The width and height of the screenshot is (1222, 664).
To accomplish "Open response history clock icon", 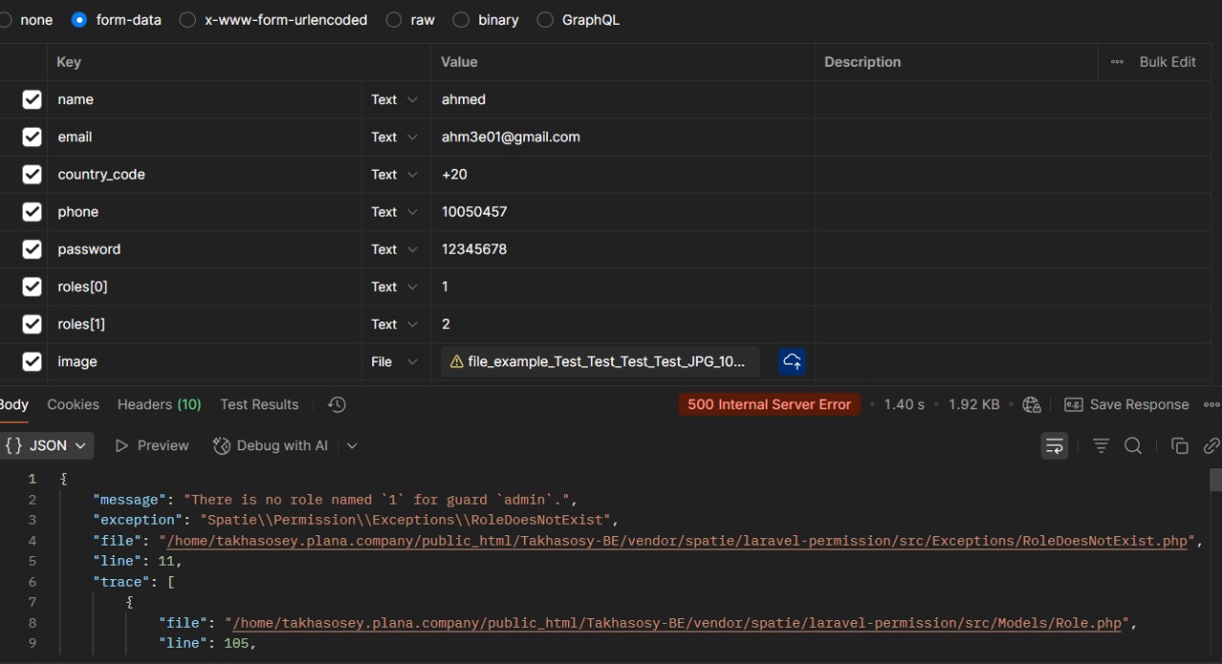I will pos(336,405).
